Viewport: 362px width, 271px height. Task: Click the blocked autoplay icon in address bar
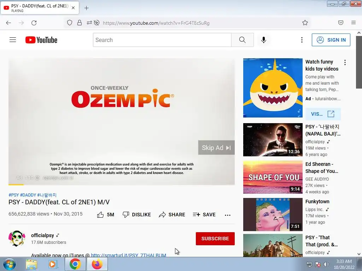coord(97,23)
